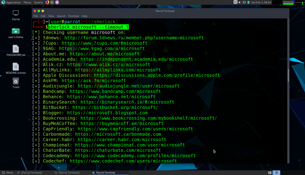Open user's Home folder on desktop

pos(16,33)
